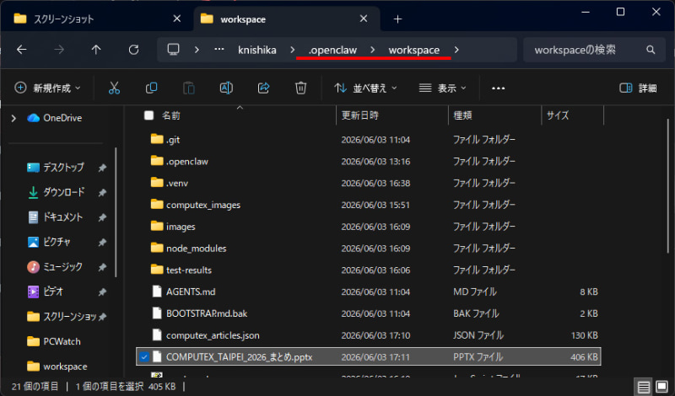Go up one folder level
The width and height of the screenshot is (675, 396).
click(x=96, y=50)
